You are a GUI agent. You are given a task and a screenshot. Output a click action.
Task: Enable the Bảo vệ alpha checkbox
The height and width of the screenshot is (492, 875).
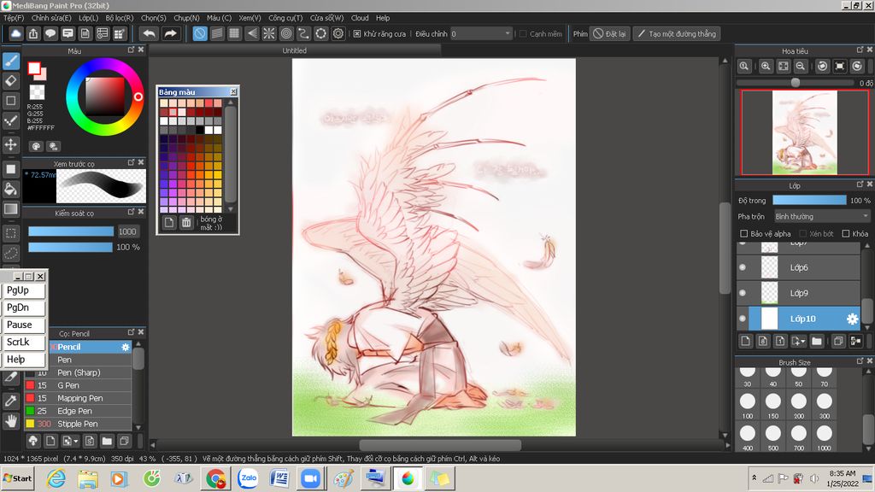pyautogui.click(x=743, y=234)
